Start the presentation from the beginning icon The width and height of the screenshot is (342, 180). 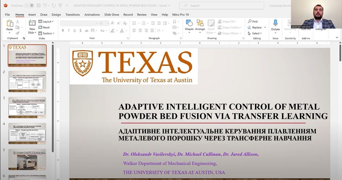pyautogui.click(x=60, y=5)
